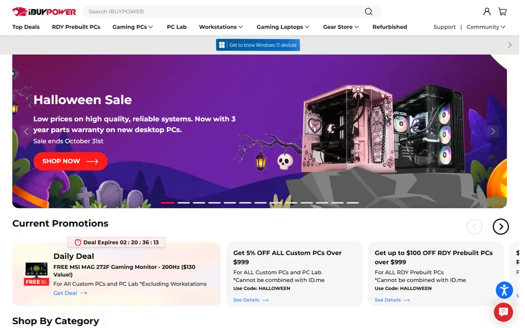The height and width of the screenshot is (328, 525).
Task: Click the Windows 11 devices banner
Action: click(258, 45)
